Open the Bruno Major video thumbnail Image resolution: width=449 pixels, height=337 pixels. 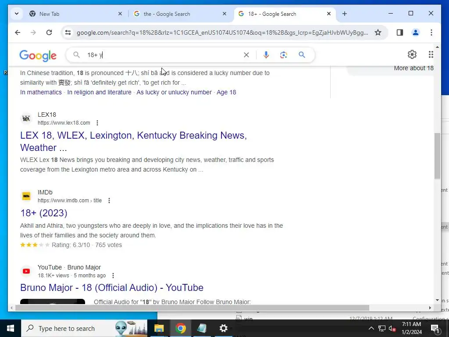point(53,302)
